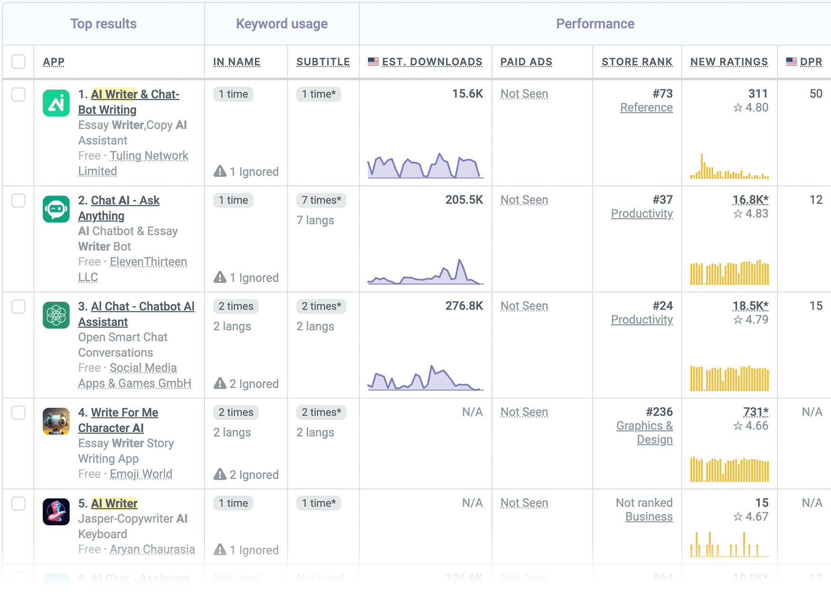Open developer Emoji World
The height and width of the screenshot is (594, 831).
click(x=141, y=474)
